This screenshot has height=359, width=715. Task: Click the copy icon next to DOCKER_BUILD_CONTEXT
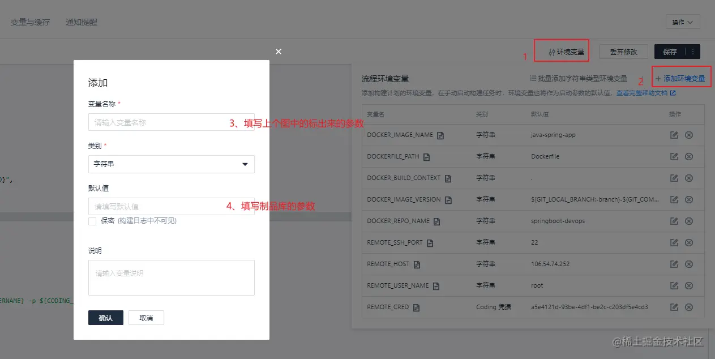point(448,178)
